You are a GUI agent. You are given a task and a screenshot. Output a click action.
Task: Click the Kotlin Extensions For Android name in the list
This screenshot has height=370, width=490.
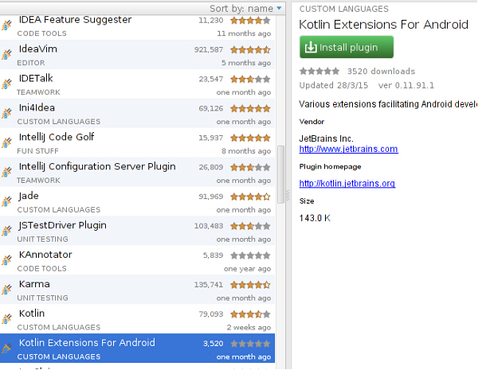[x=87, y=342]
